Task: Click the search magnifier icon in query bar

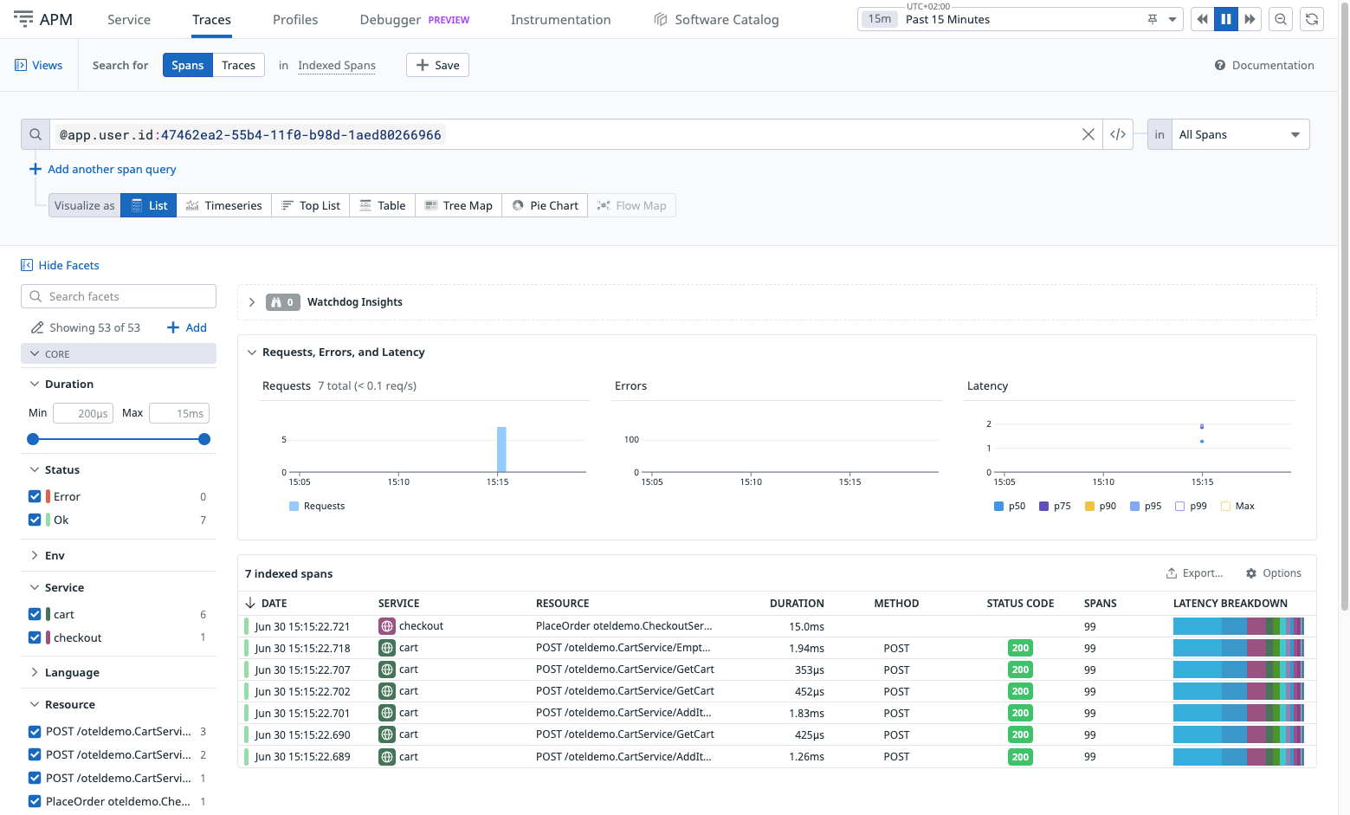Action: point(36,134)
